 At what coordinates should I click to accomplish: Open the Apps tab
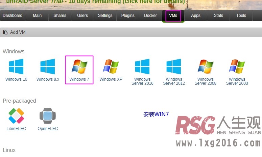point(196,16)
